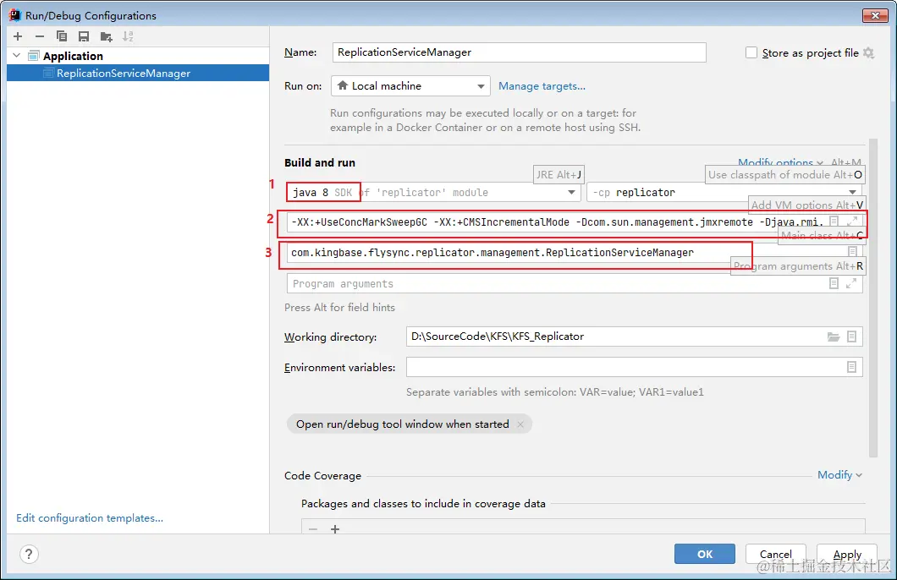Select ReplicationServiceManager in the configuration tree
This screenshot has width=897, height=580.
tap(138, 74)
